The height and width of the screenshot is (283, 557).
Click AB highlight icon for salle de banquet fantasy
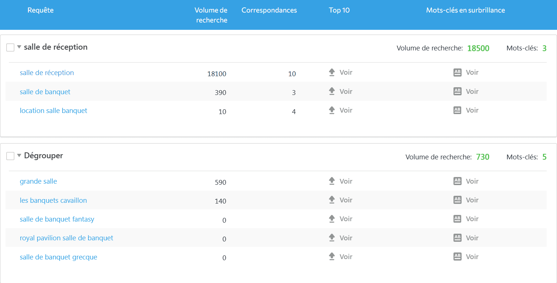click(x=457, y=219)
